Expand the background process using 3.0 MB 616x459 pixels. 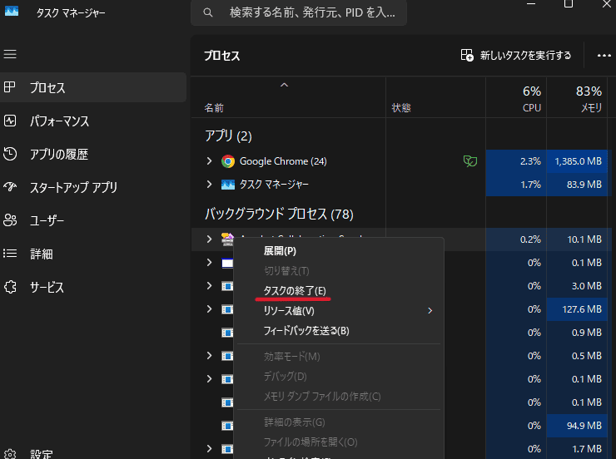pyautogui.click(x=210, y=285)
